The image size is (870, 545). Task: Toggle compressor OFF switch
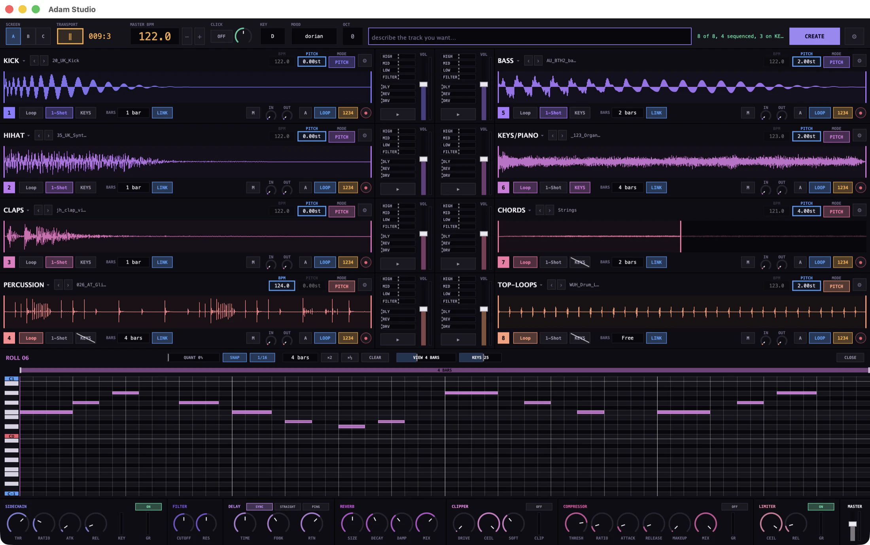[734, 507]
